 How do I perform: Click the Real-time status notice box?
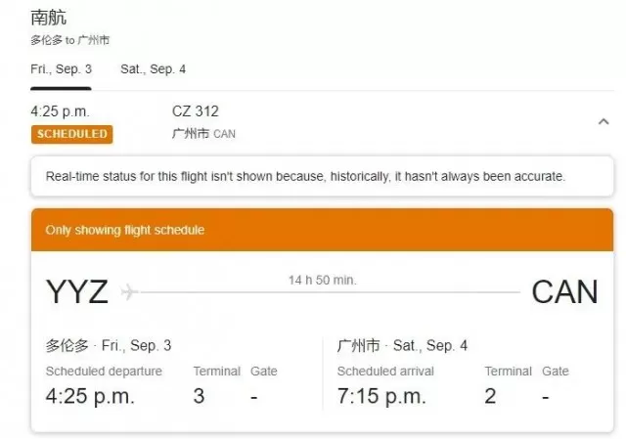pos(322,176)
